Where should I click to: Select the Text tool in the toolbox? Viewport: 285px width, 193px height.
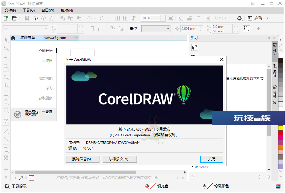point(6,120)
